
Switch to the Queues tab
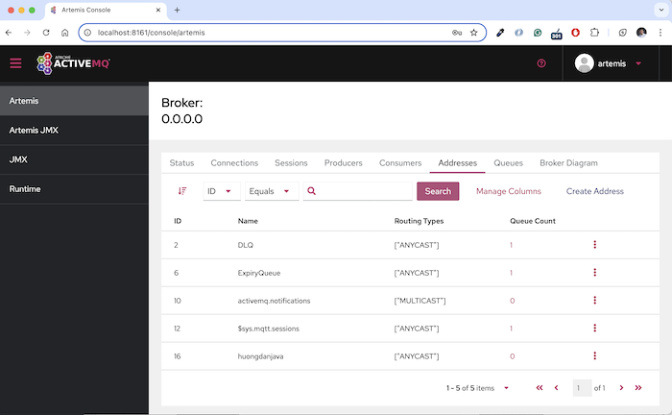508,163
